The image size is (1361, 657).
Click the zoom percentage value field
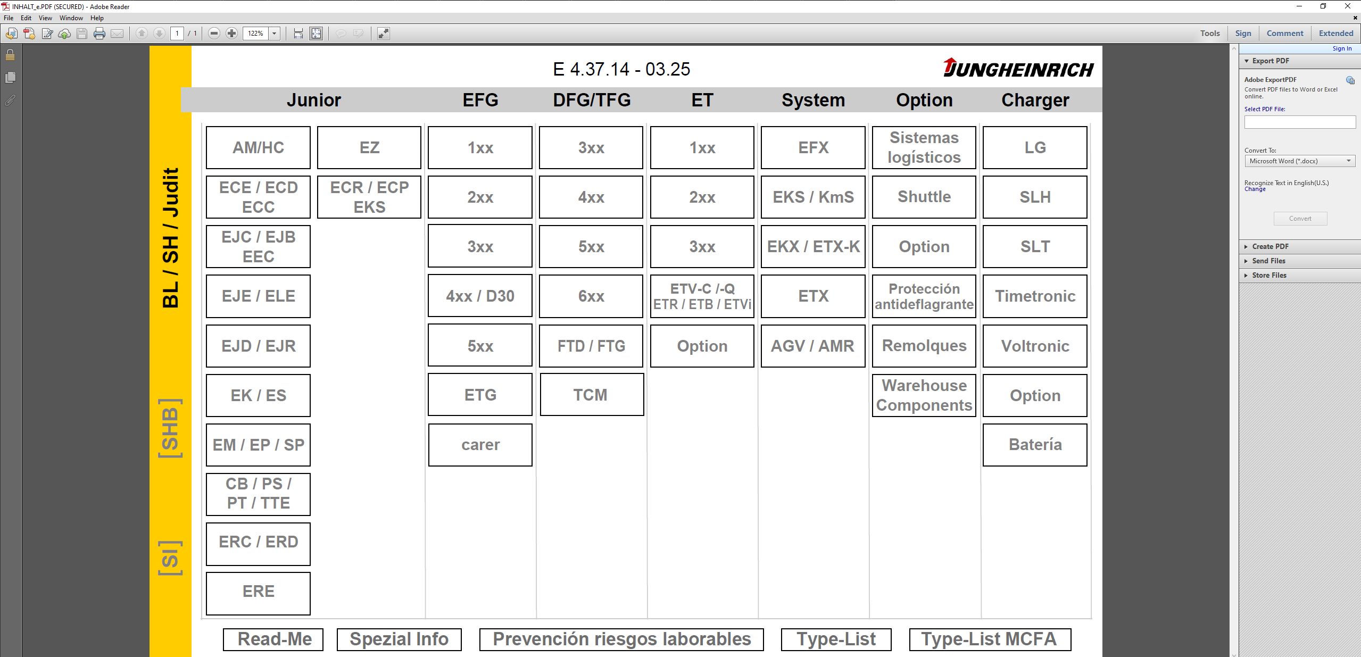click(256, 34)
